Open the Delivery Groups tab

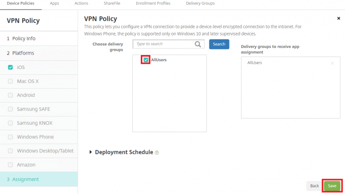[x=200, y=3]
